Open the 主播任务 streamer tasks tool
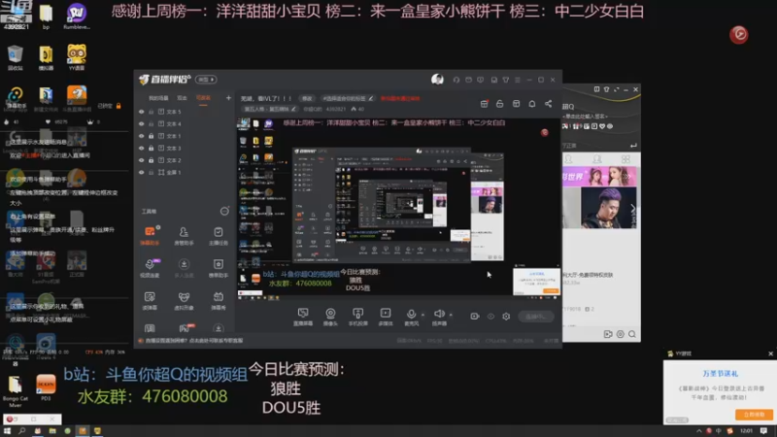Viewport: 777px width, 437px height. point(218,235)
